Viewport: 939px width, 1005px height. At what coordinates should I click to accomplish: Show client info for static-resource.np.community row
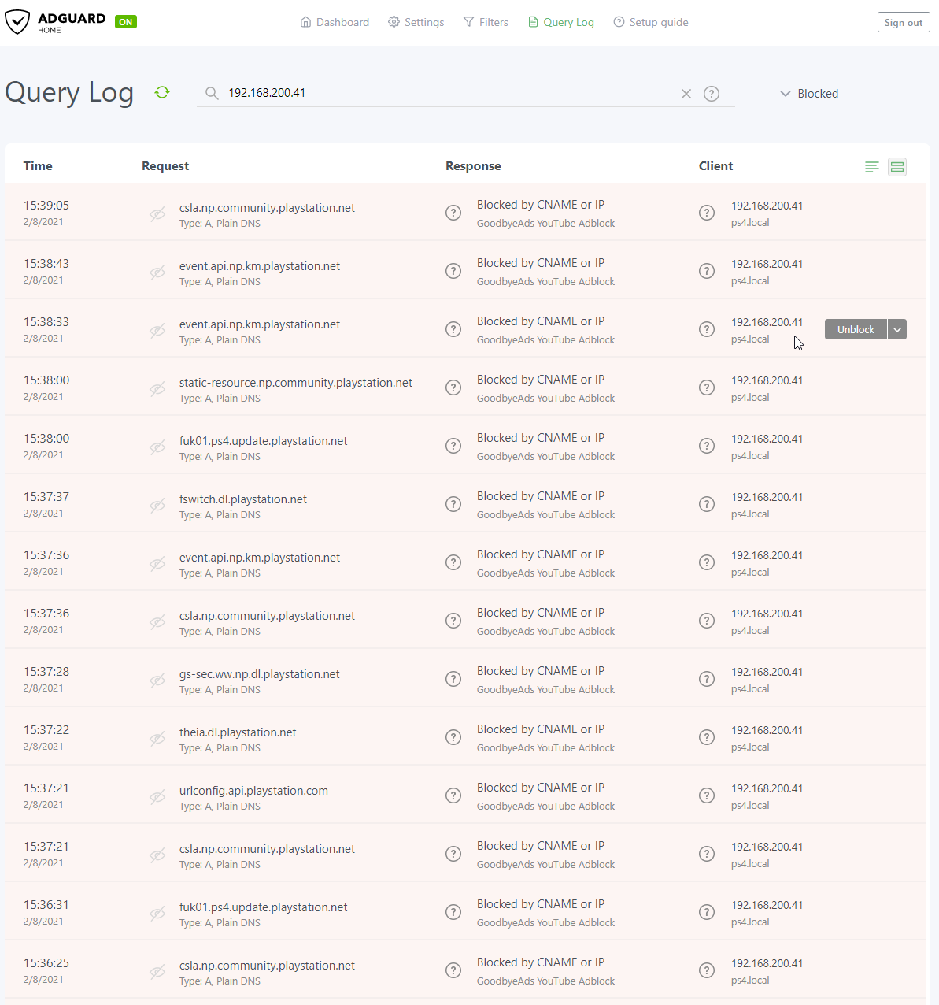[707, 388]
